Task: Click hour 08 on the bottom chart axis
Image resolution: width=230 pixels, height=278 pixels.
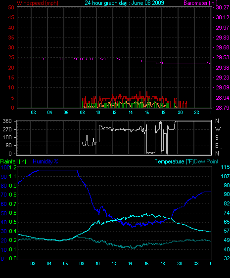Action: pos(82,264)
